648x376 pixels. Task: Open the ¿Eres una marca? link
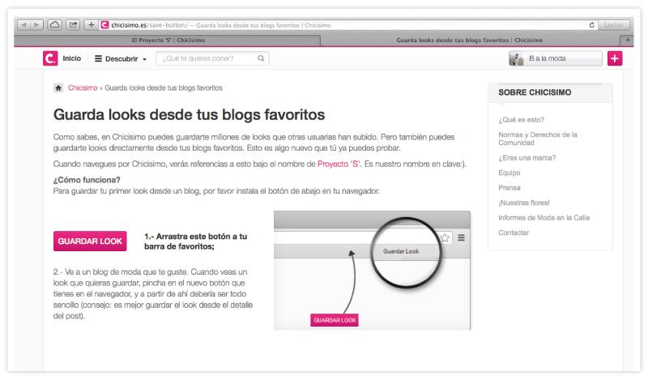[x=527, y=157]
